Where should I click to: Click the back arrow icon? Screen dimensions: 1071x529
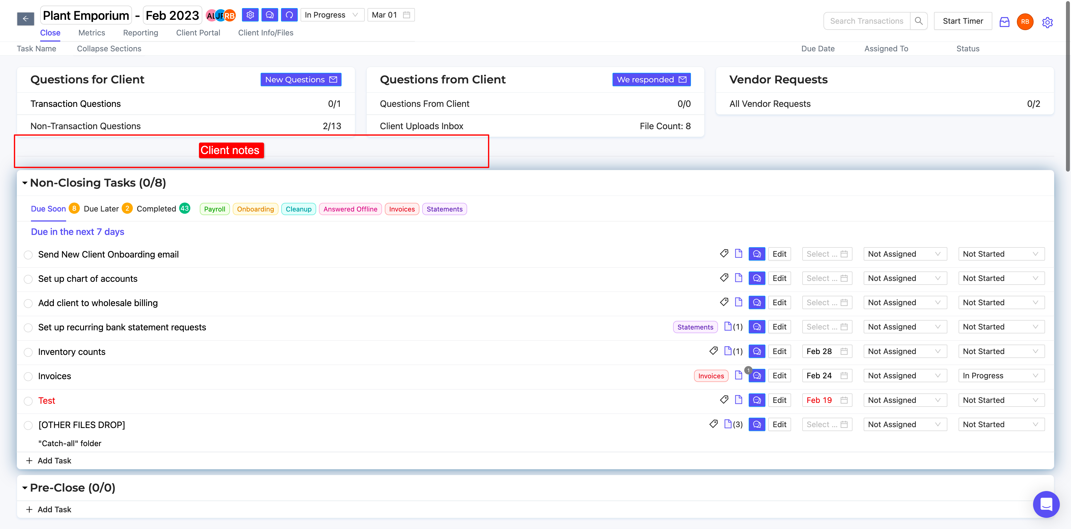(x=25, y=18)
